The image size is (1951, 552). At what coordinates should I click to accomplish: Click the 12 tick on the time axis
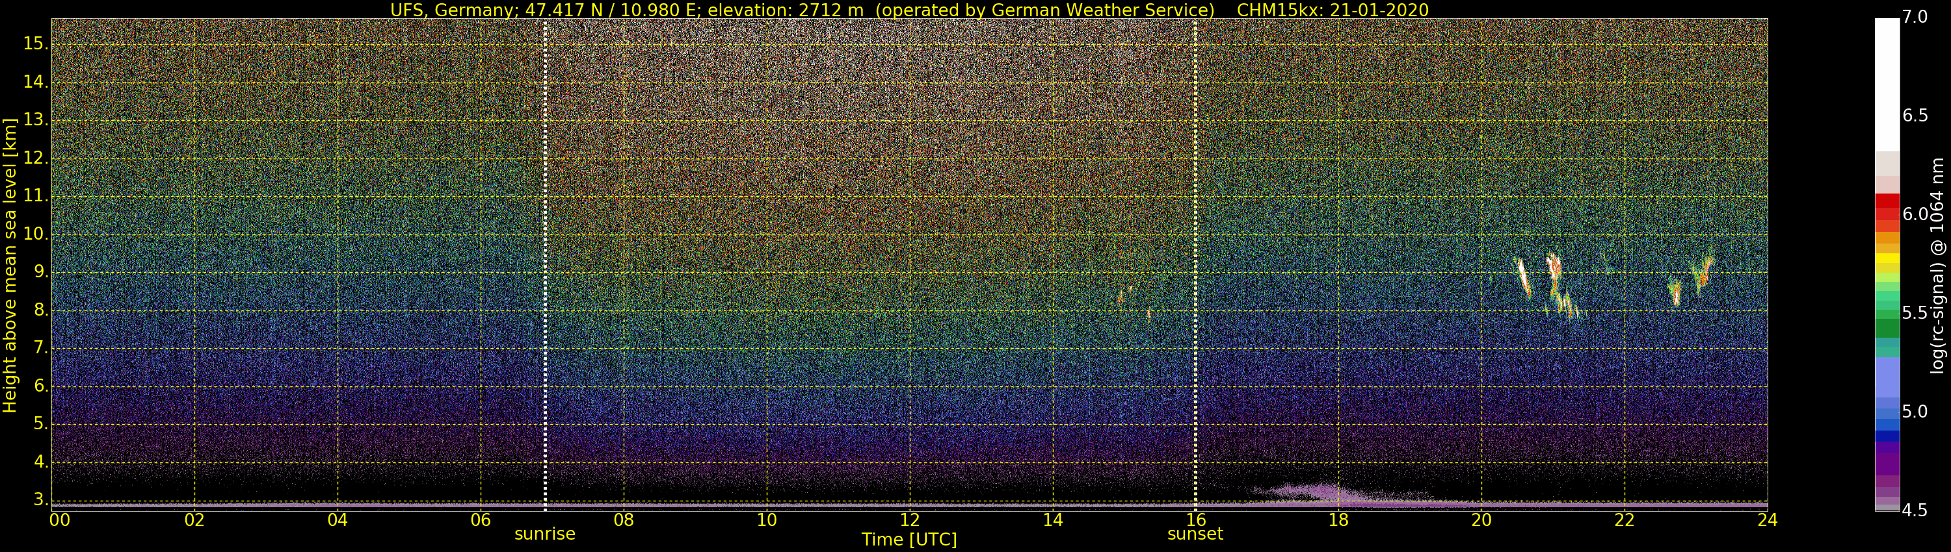point(910,520)
